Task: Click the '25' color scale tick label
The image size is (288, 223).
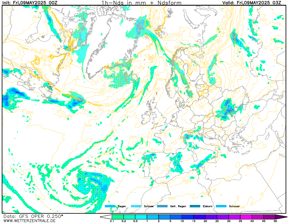Action: tap(217, 221)
